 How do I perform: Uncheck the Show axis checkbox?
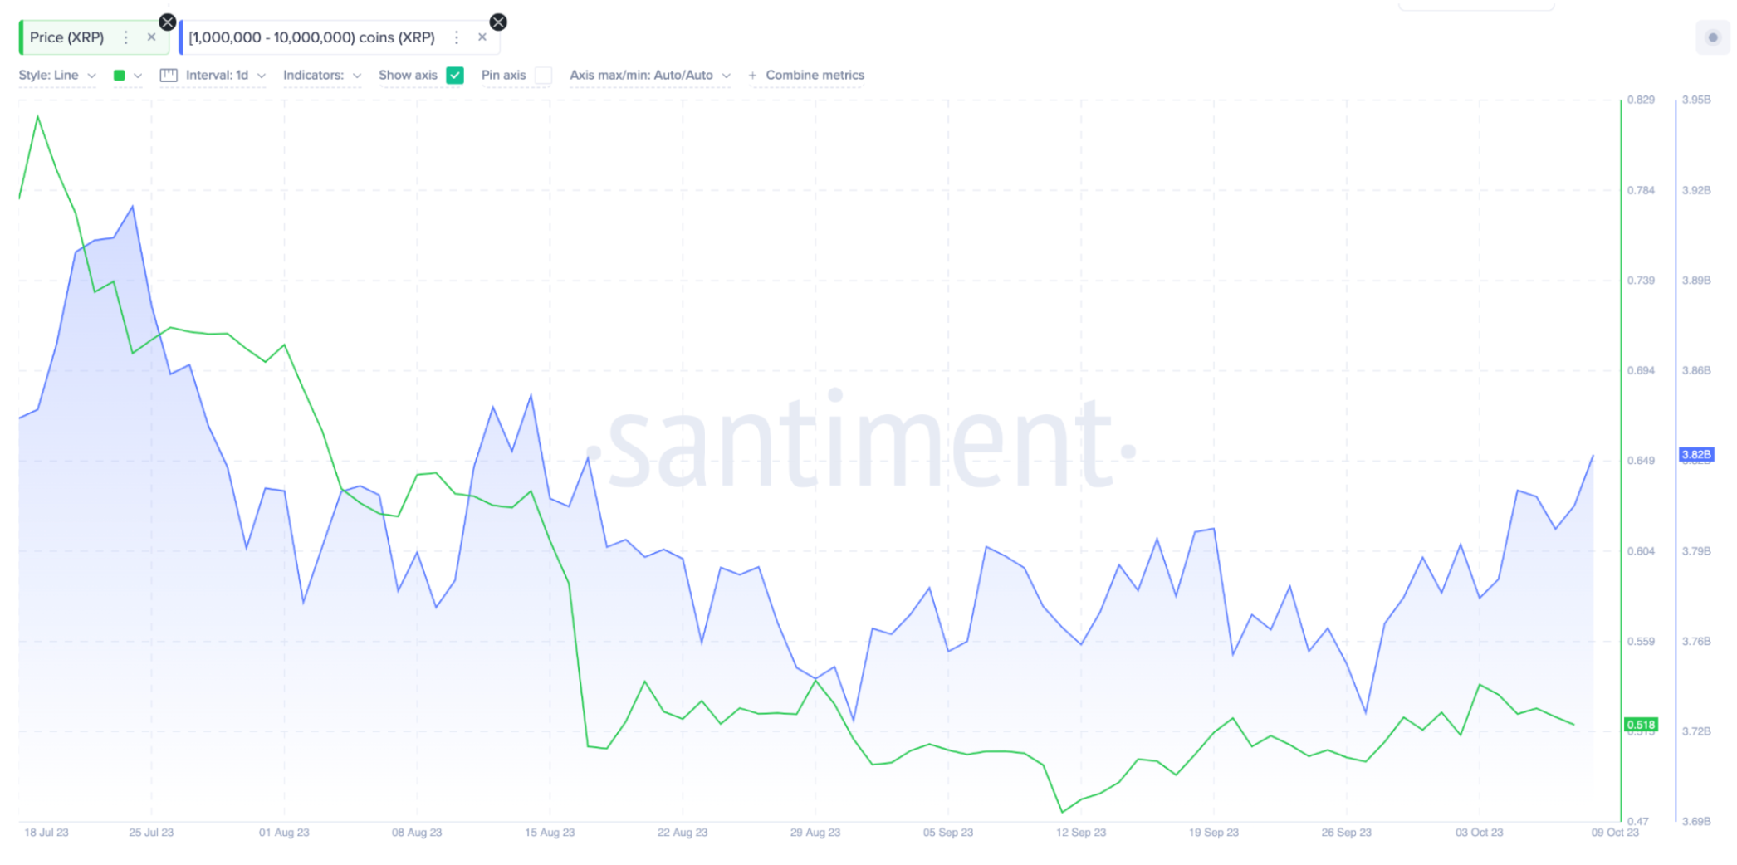(455, 76)
